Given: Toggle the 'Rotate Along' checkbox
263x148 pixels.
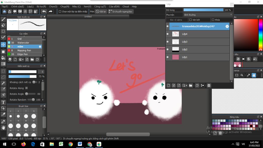Looking at the screenshot, I should (x=26, y=88).
